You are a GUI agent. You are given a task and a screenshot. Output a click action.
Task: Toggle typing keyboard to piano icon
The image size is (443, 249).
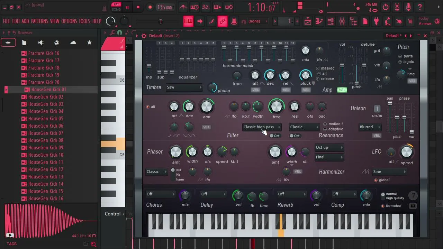click(188, 21)
